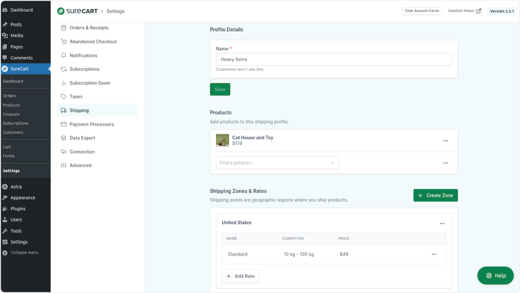Open the Standard rate options menu

[x=434, y=254]
